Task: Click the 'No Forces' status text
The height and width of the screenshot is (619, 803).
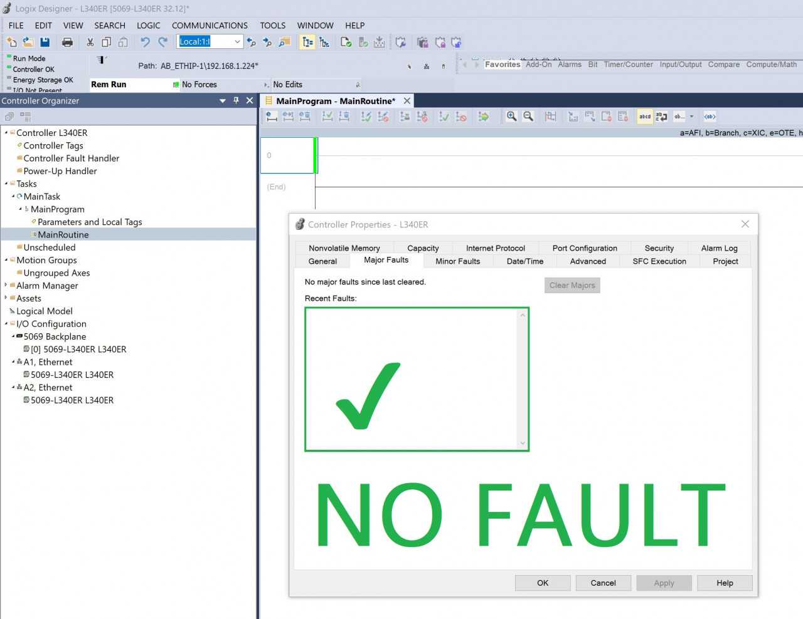Action: (x=199, y=85)
